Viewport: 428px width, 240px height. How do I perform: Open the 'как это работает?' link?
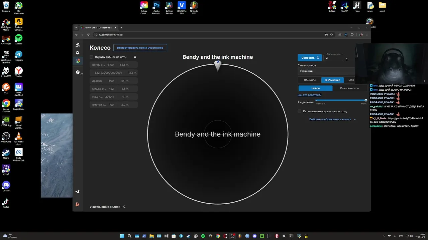pos(309,95)
